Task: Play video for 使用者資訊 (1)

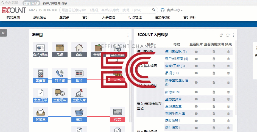Action: click(x=196, y=52)
